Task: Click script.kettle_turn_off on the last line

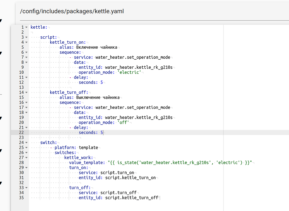Action: (131, 198)
